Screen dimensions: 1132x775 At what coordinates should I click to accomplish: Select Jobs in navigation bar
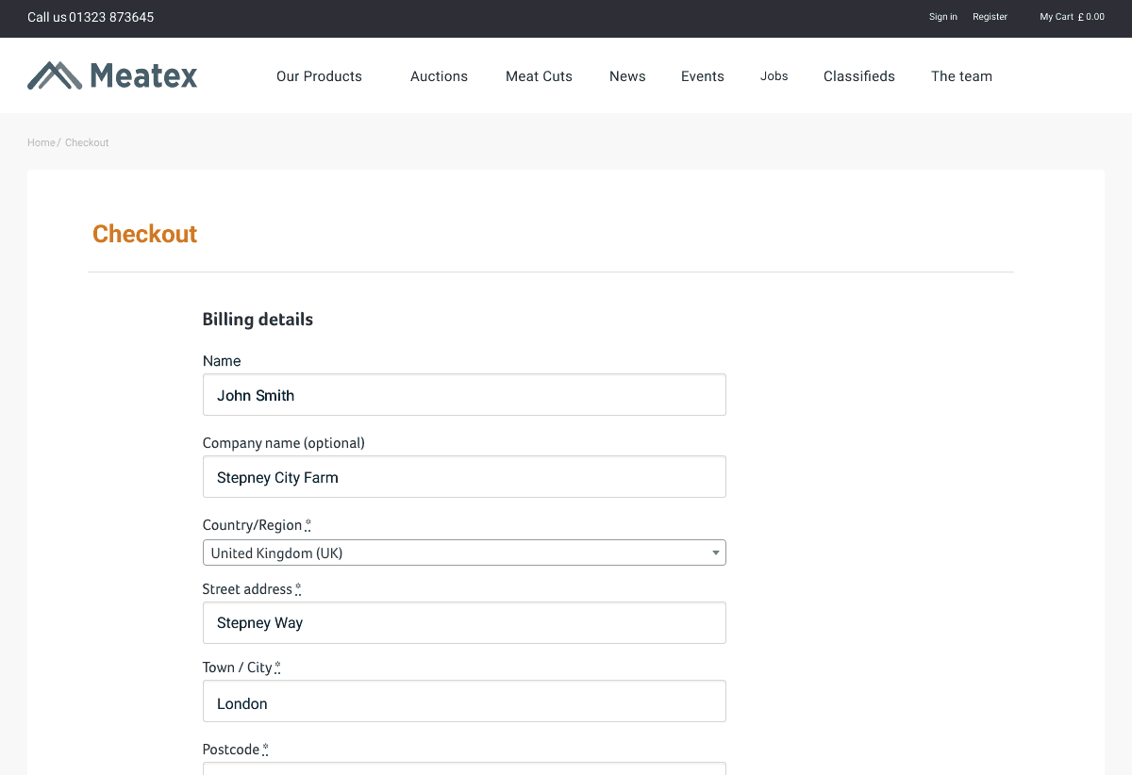coord(774,76)
